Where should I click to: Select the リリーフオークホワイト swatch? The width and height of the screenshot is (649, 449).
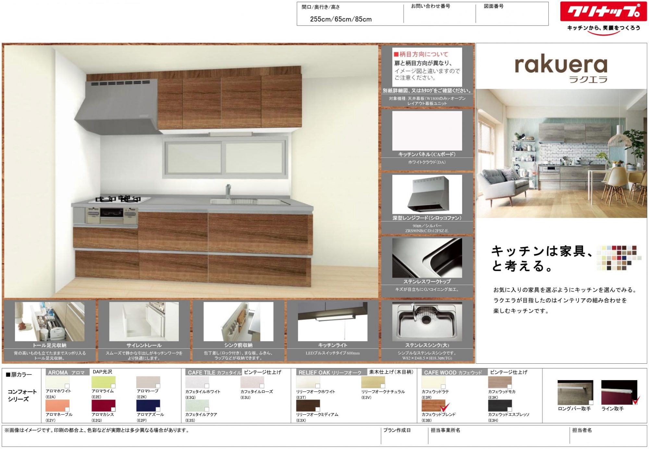pos(308,382)
